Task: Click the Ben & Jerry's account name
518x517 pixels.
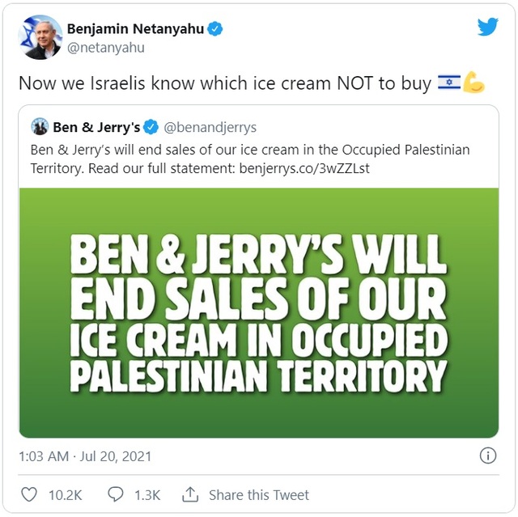Action: click(96, 127)
